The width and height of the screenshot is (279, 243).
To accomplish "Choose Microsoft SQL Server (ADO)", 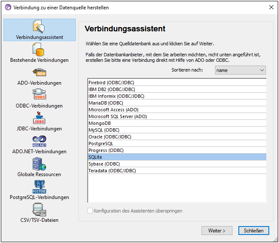I will (177, 116).
